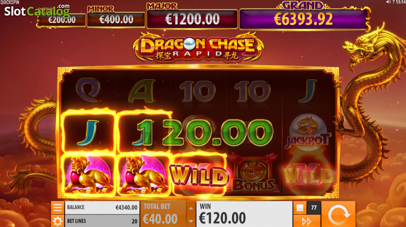This screenshot has width=406, height=227.
Task: Click the Total Bet €40.00 field
Action: [163, 214]
